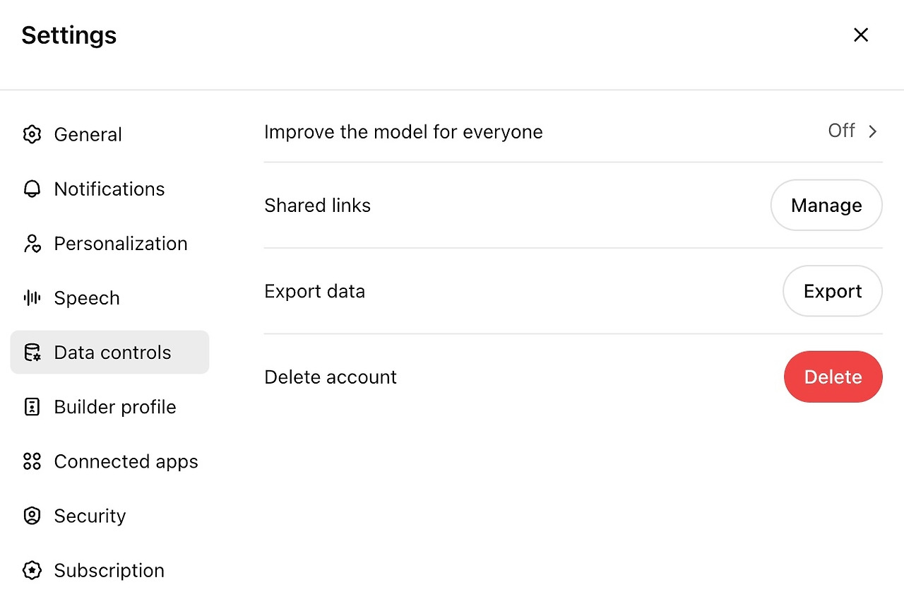Click the Data controls database icon
This screenshot has height=609, width=904.
[x=32, y=353]
